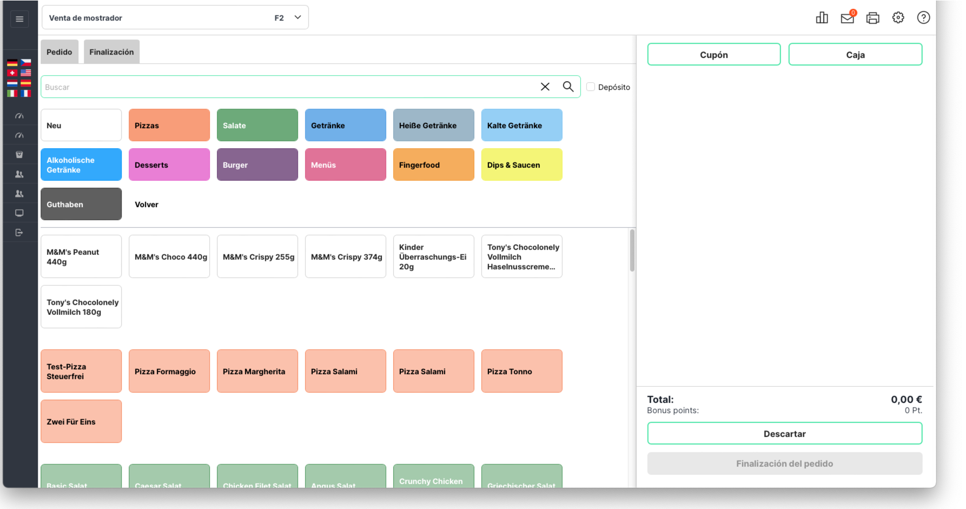Switch language with the Spanish flag
The width and height of the screenshot is (966, 509).
pyautogui.click(x=26, y=83)
